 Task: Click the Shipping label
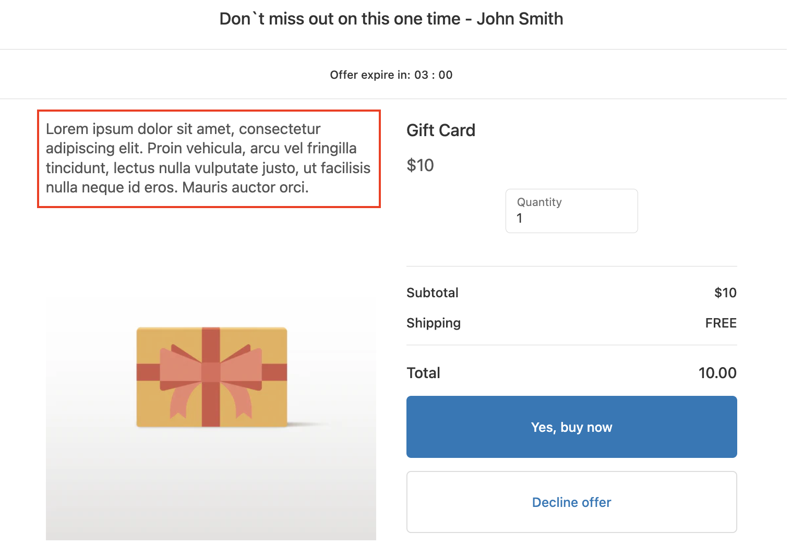point(434,323)
